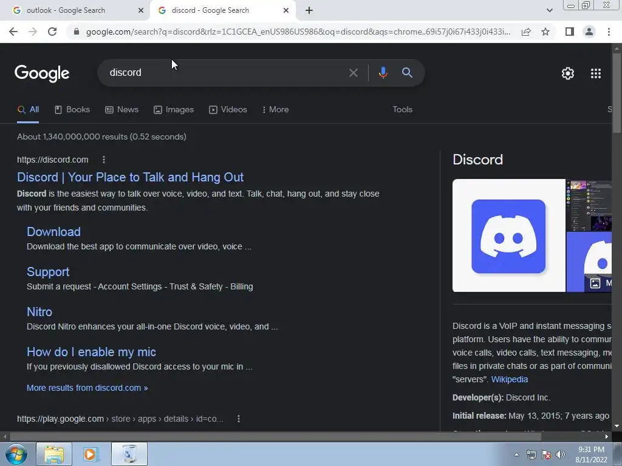Screen dimensions: 622x466
Task: Clear the discord search query
Action: (353, 73)
